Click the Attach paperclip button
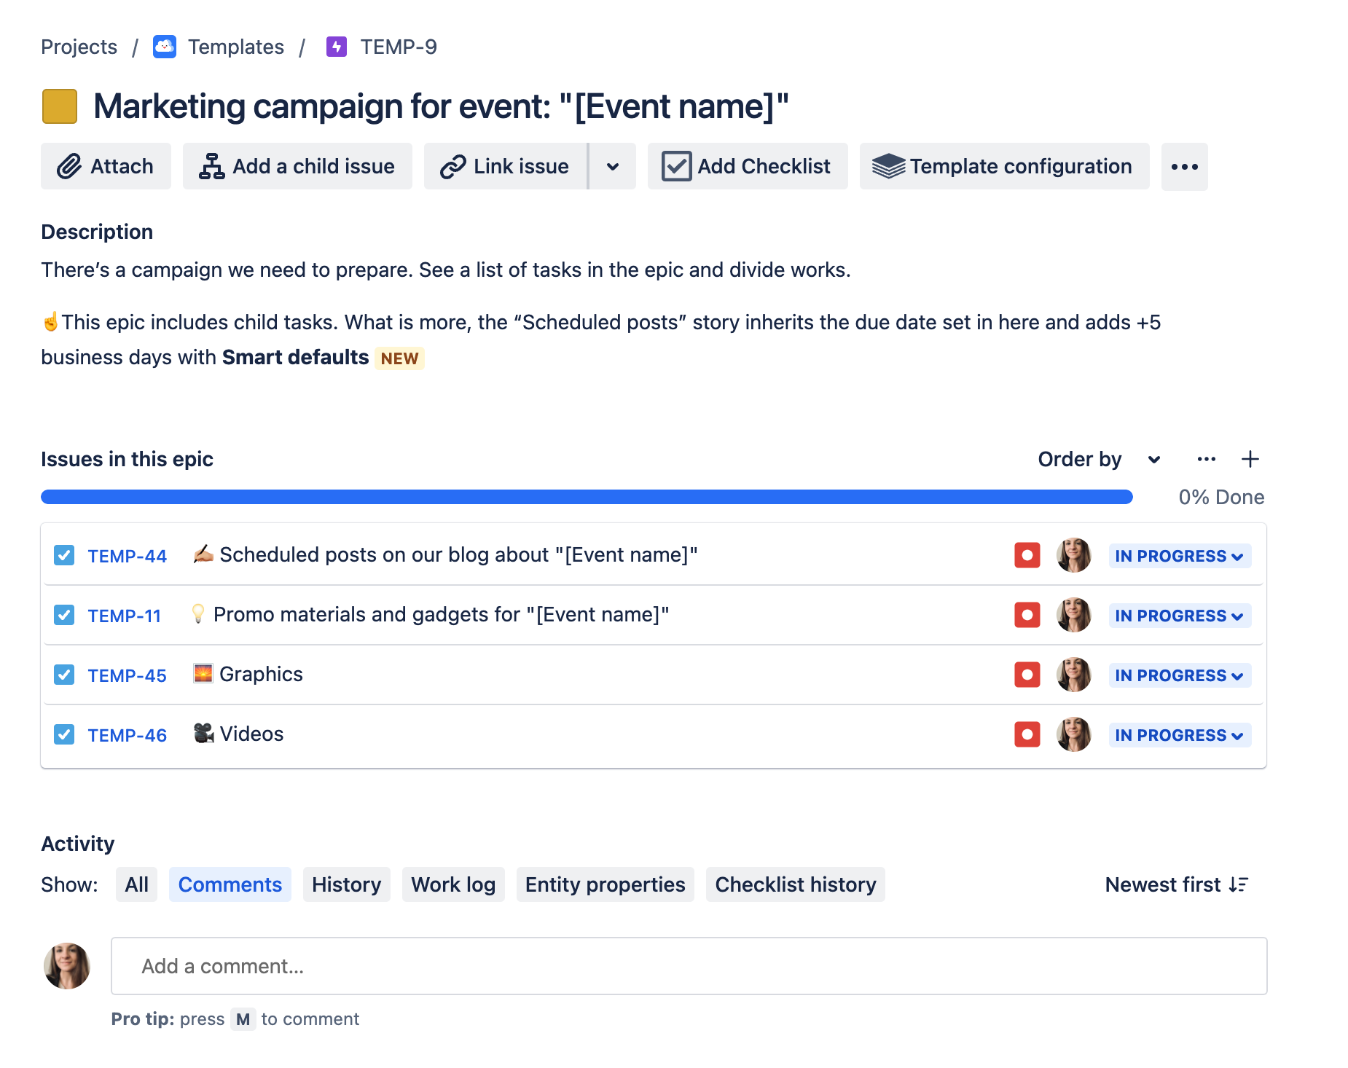 pyautogui.click(x=106, y=166)
